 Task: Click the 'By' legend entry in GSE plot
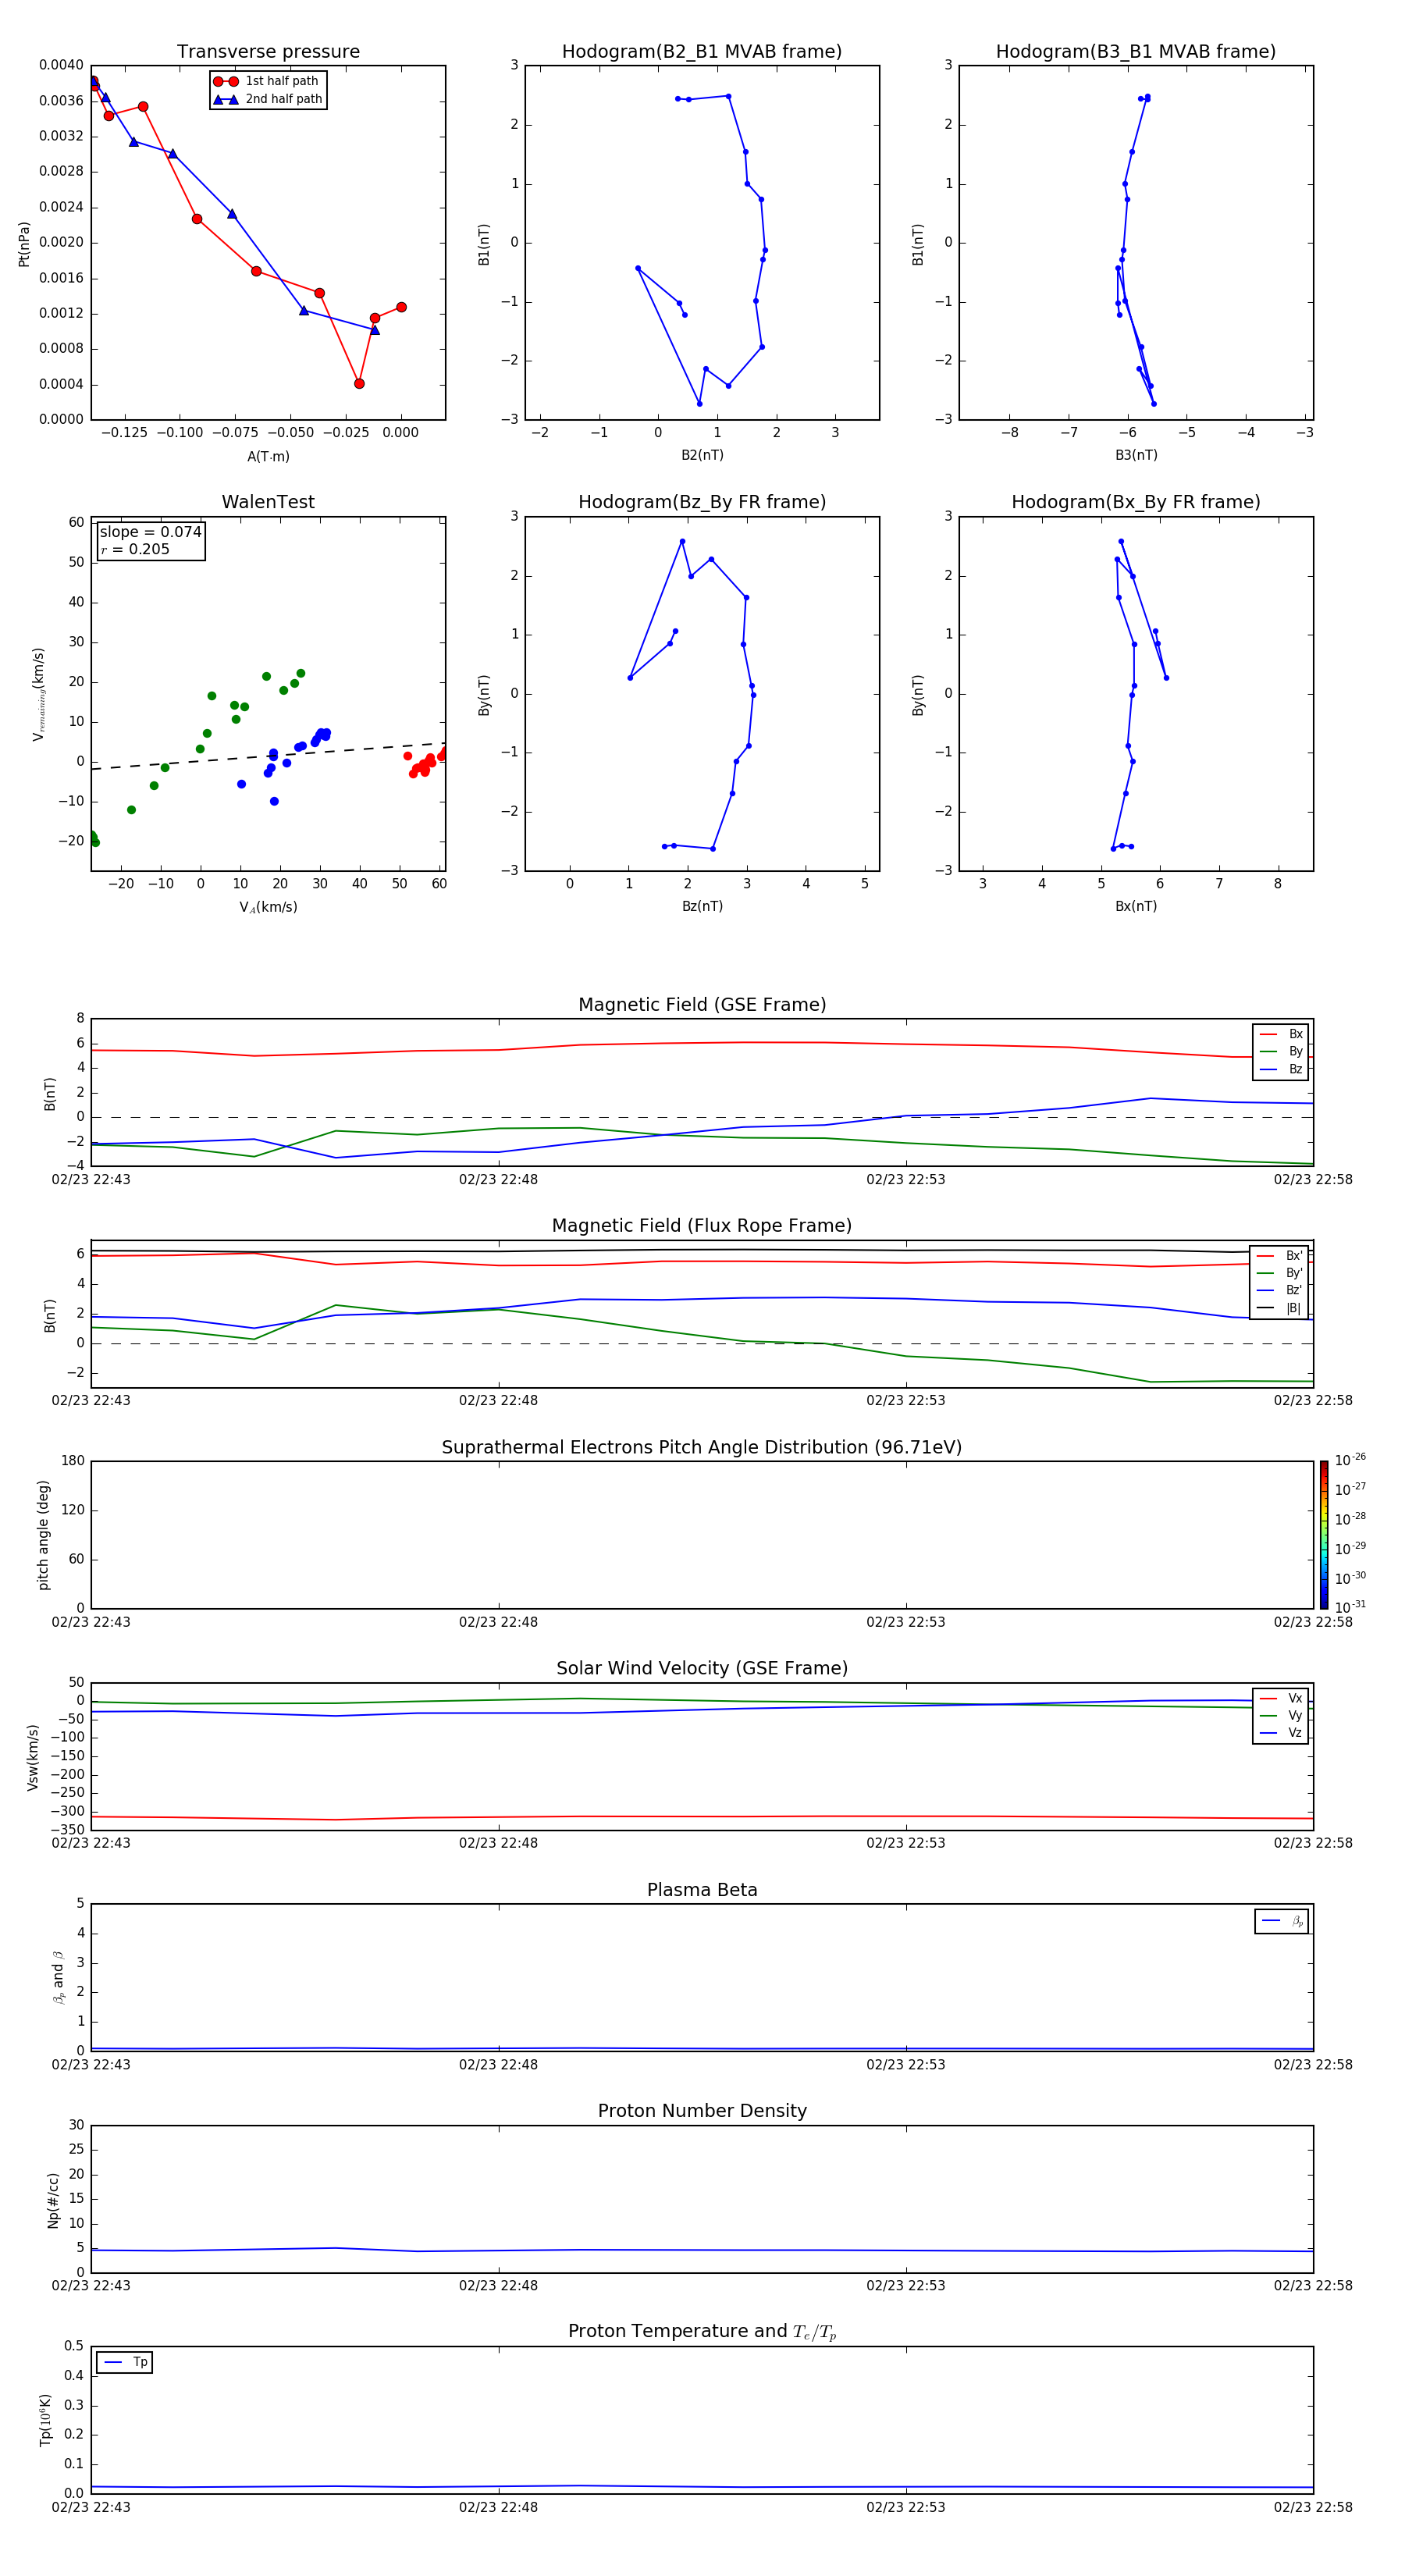click(x=1281, y=1051)
